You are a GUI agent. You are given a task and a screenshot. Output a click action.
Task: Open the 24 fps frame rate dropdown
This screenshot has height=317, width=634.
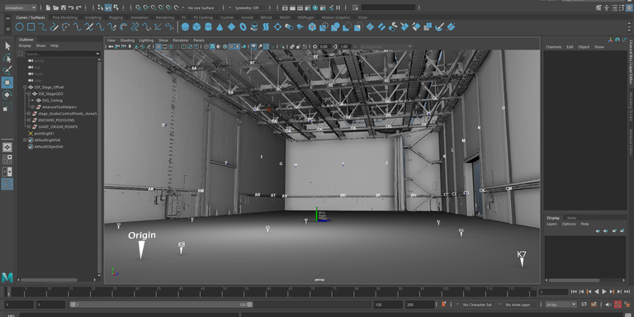[x=561, y=305]
